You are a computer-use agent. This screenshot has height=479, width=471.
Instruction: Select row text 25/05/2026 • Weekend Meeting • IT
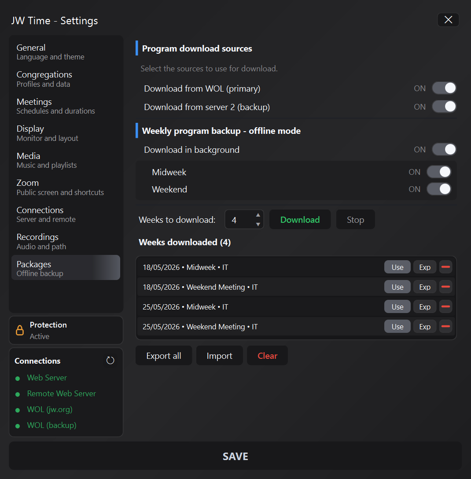pyautogui.click(x=200, y=327)
